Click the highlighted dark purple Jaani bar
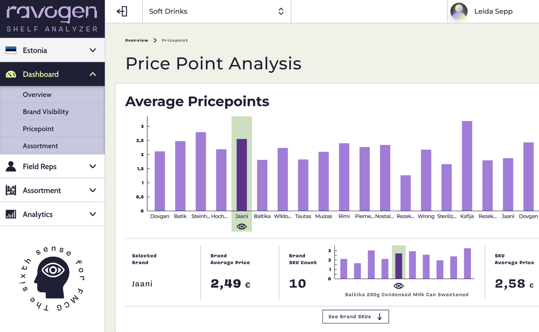The height and width of the screenshot is (332, 539). click(x=242, y=175)
